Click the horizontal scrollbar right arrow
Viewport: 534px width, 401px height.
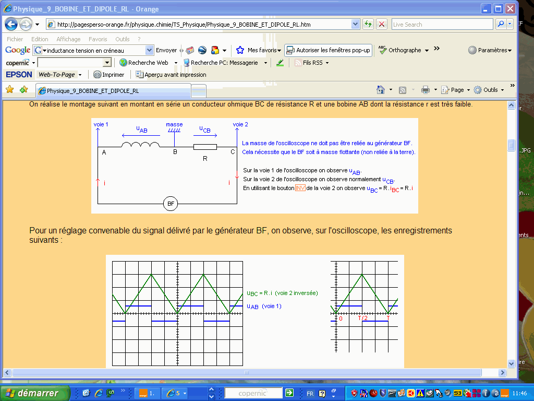point(502,373)
